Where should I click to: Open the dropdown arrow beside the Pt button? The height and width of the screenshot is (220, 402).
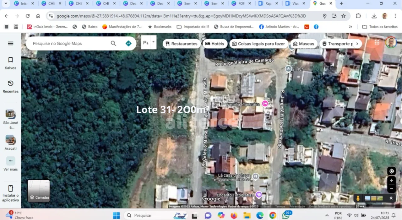tap(153, 42)
